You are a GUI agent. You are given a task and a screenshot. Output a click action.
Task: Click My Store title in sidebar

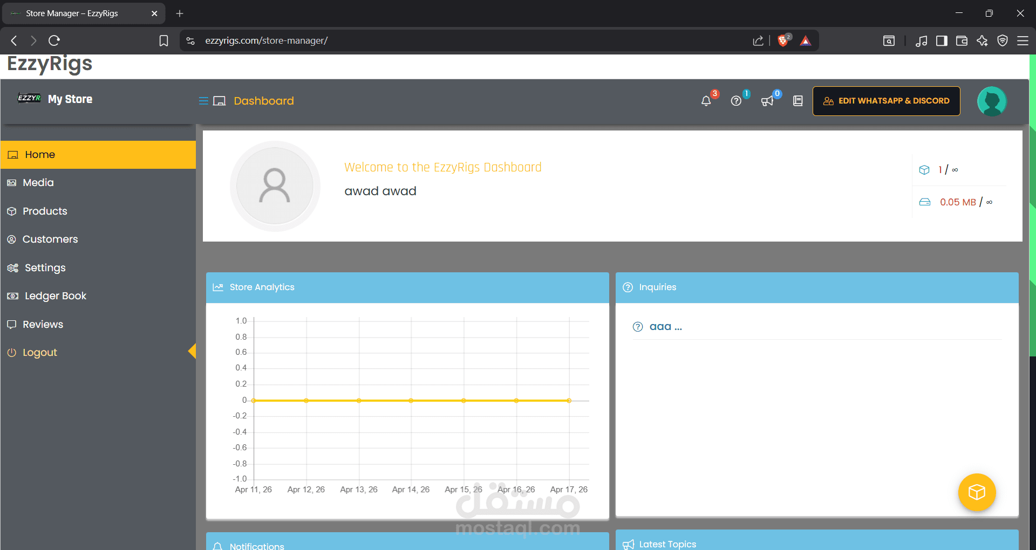(x=70, y=99)
